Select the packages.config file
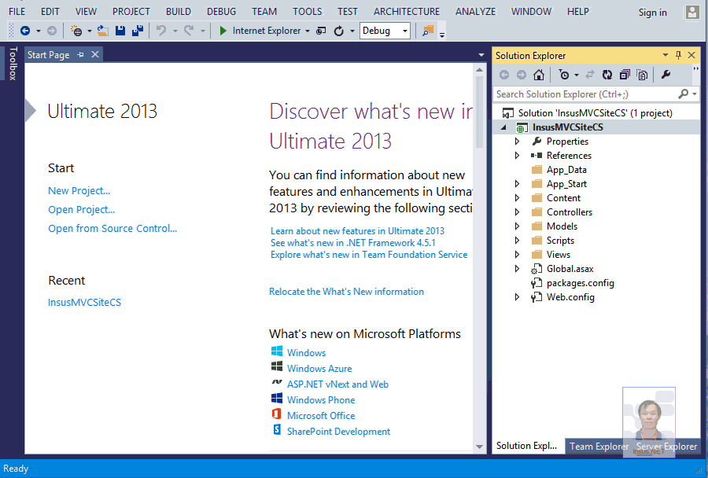 pos(581,283)
